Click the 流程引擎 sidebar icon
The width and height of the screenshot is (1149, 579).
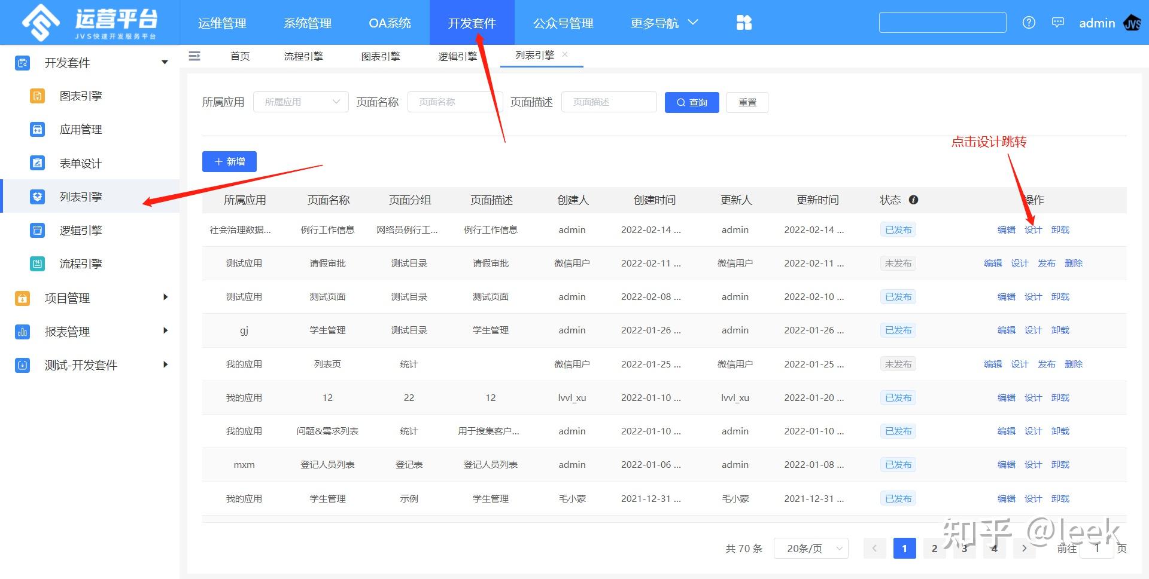pos(37,264)
